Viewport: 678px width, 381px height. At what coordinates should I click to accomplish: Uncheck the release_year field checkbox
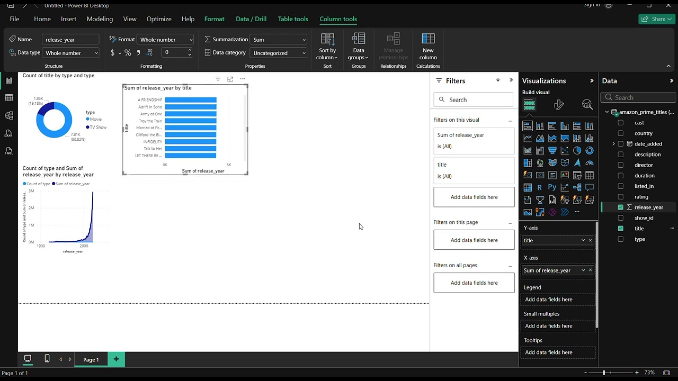(x=621, y=207)
